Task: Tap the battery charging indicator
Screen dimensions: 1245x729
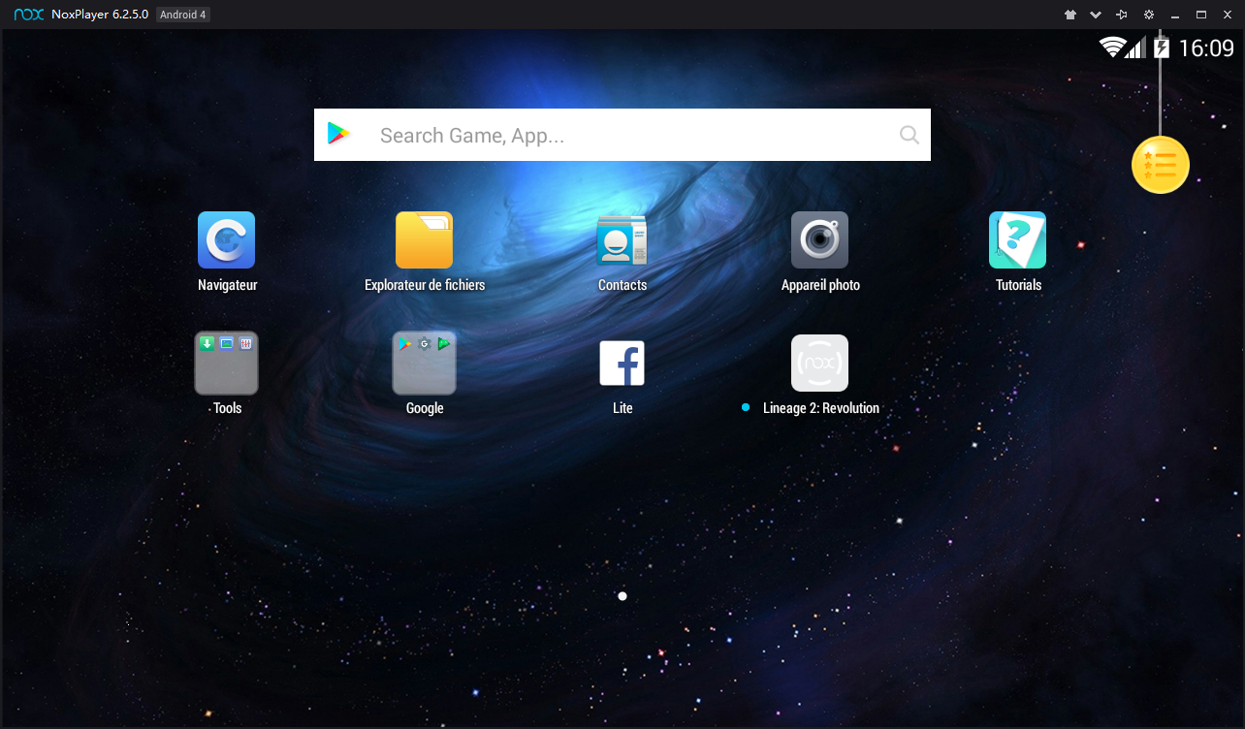Action: (x=1162, y=48)
